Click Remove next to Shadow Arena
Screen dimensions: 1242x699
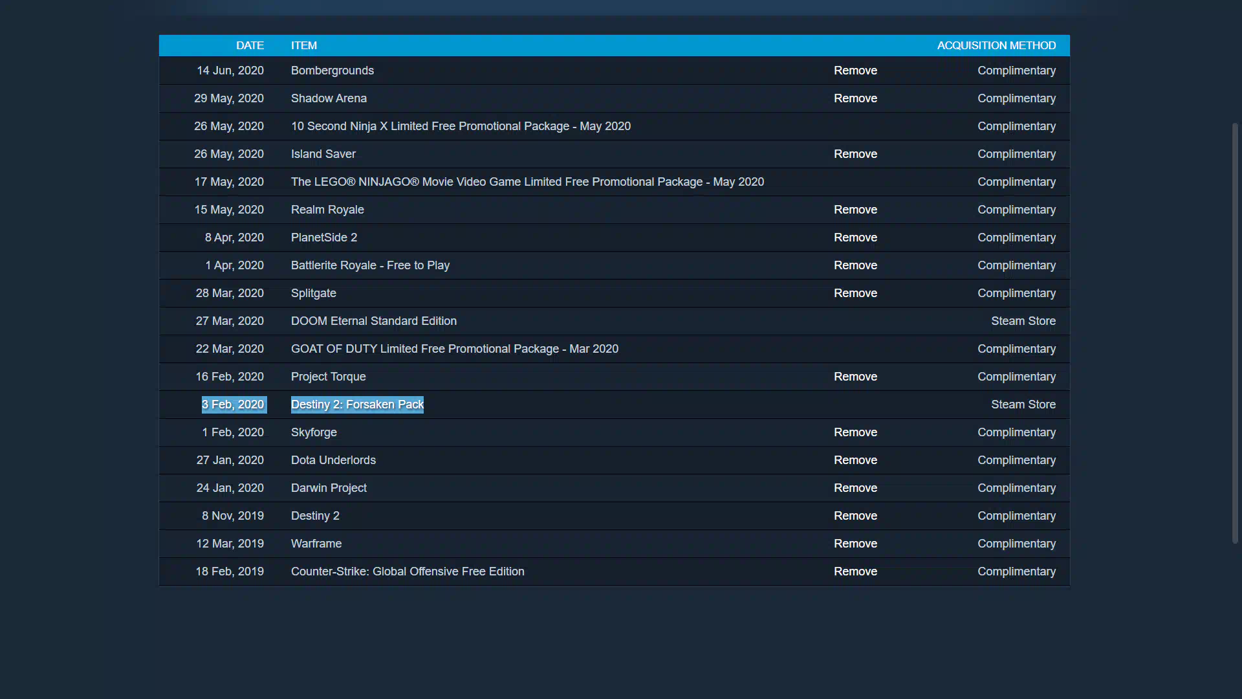(855, 98)
